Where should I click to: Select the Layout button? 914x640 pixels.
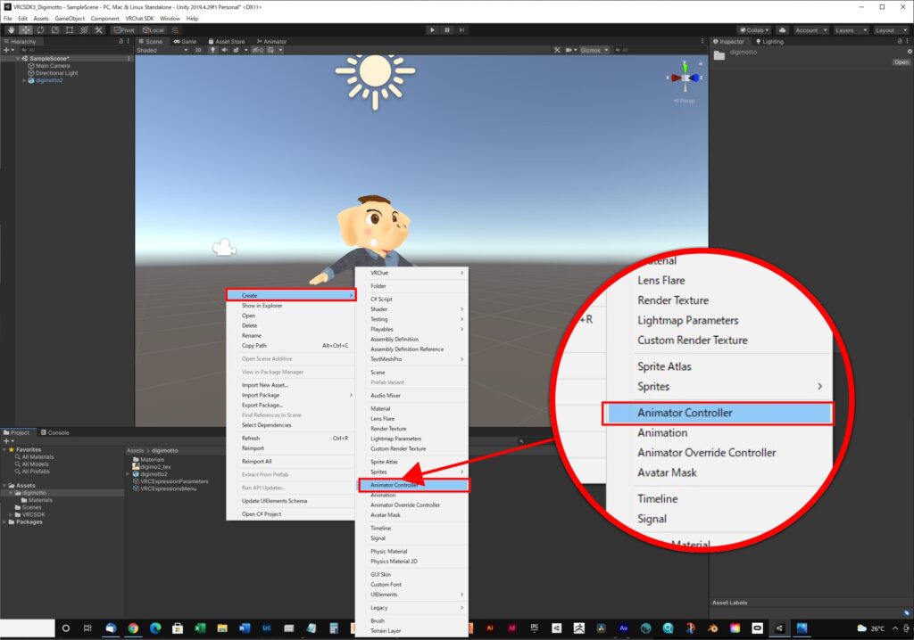[x=888, y=29]
